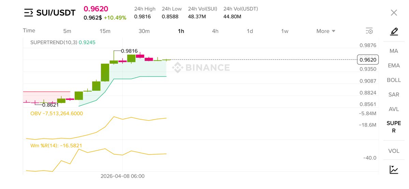The width and height of the screenshot is (409, 189).
Task: Click the -40.0 Williams %R axis label
Action: pos(370,158)
